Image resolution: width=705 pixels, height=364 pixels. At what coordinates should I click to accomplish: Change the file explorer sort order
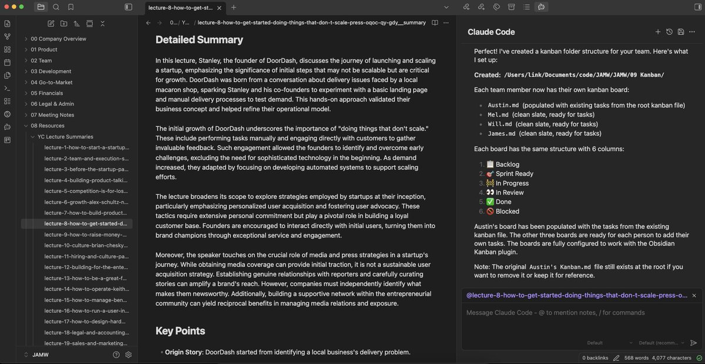pos(76,24)
